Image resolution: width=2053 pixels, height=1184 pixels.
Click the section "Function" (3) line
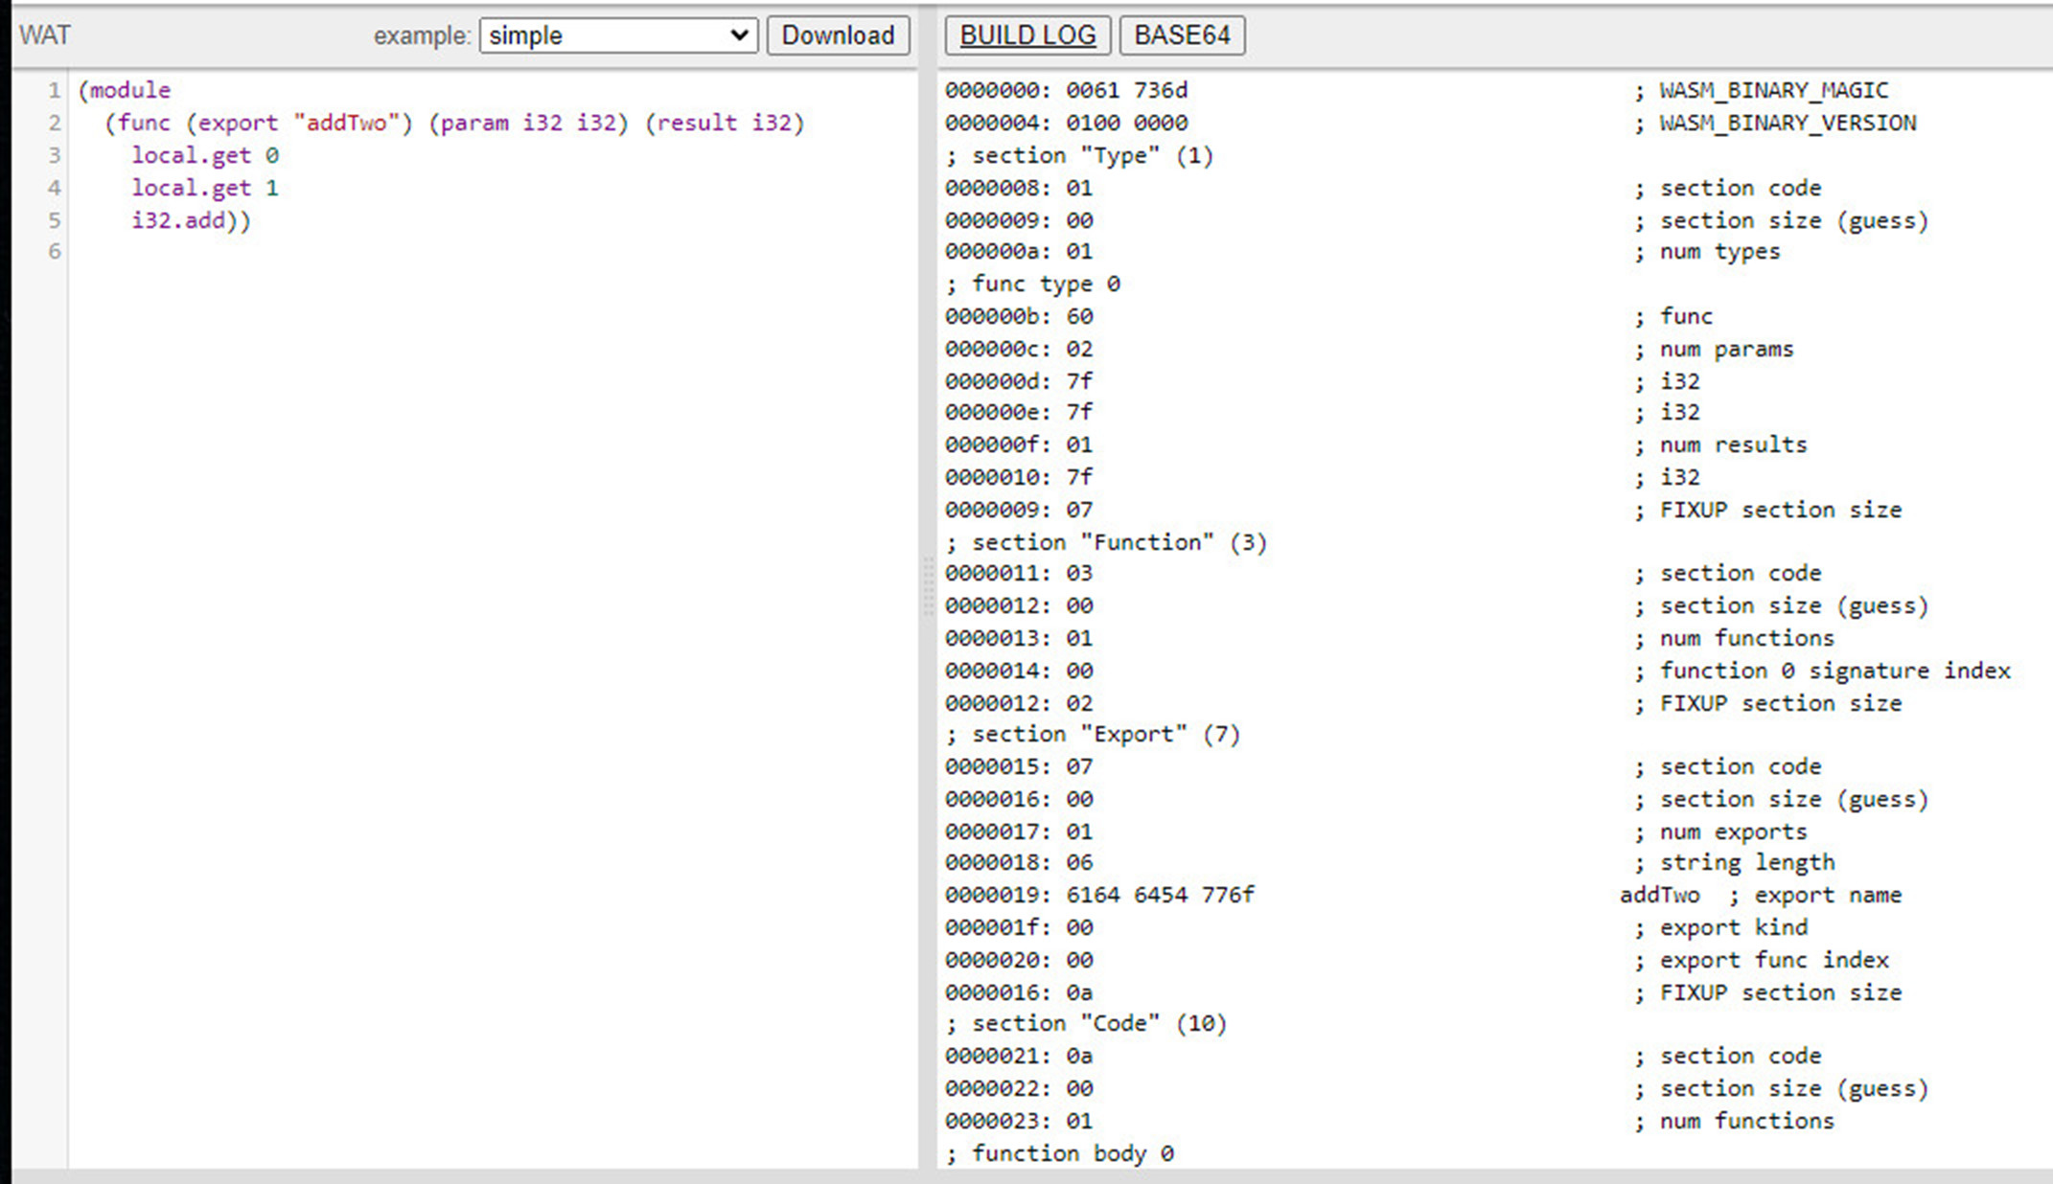pos(1107,543)
